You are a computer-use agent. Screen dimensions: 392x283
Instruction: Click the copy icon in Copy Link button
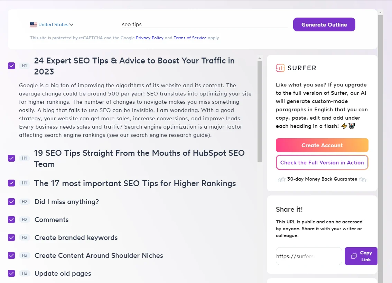pyautogui.click(x=354, y=256)
